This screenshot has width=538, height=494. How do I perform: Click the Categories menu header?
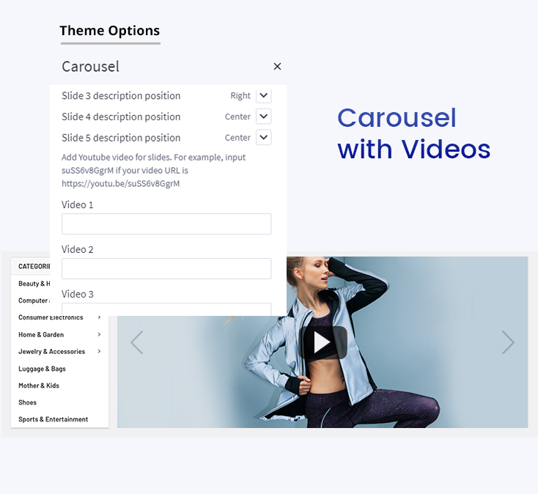click(34, 266)
